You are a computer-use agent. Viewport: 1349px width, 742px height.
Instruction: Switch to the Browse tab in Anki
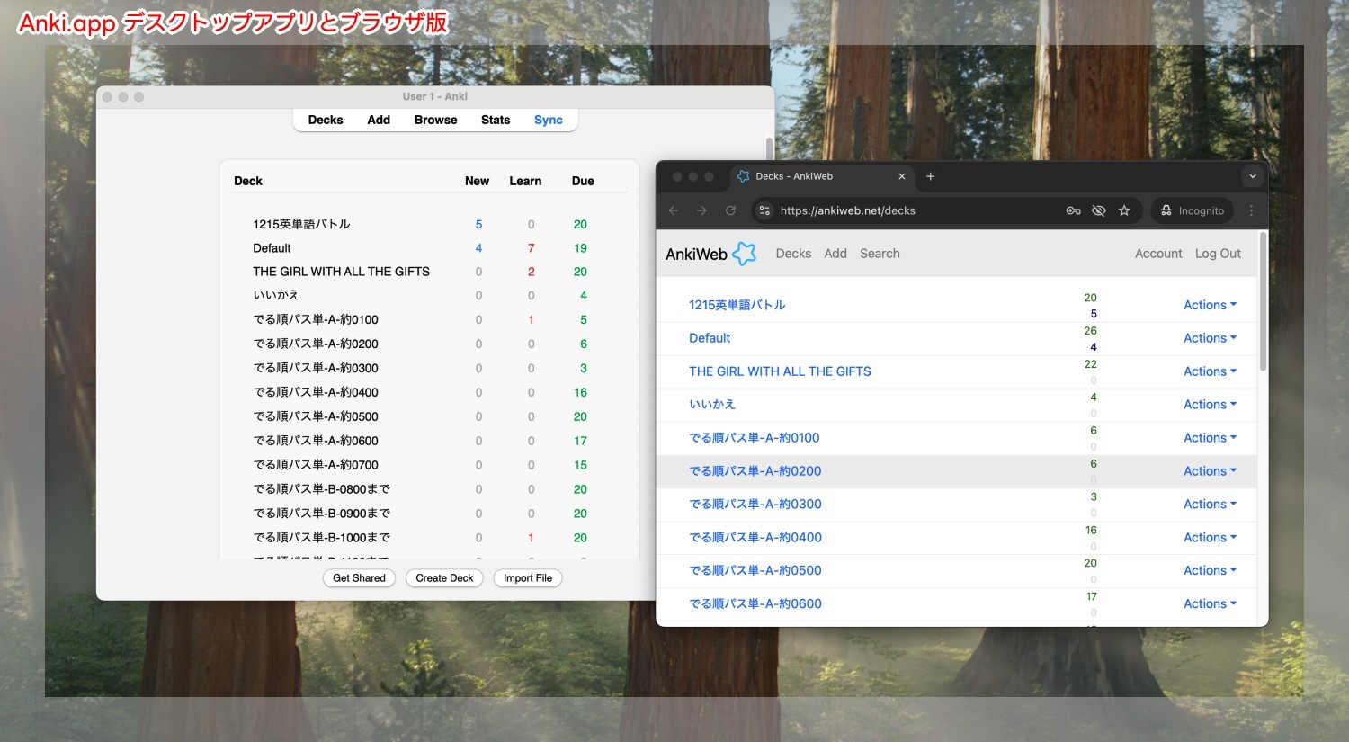435,120
